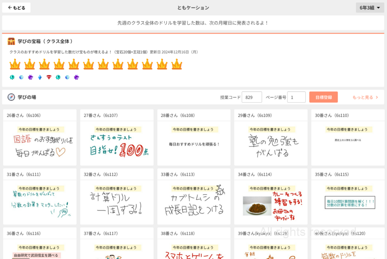Click the second purple gem icon from left
This screenshot has width=387, height=259.
76,77
